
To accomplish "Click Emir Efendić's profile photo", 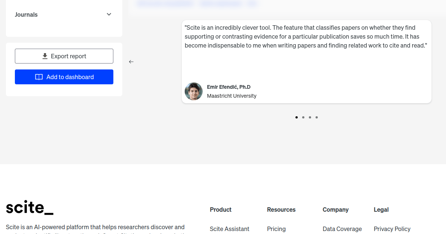I will point(194,91).
